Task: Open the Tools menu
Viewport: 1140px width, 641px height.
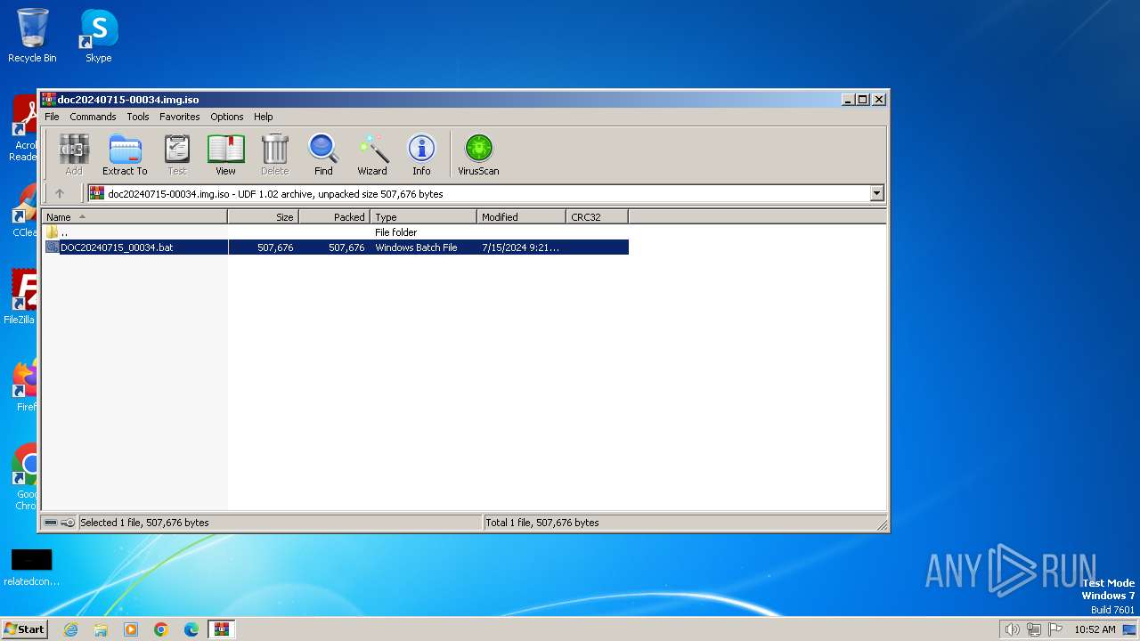Action: tap(138, 117)
